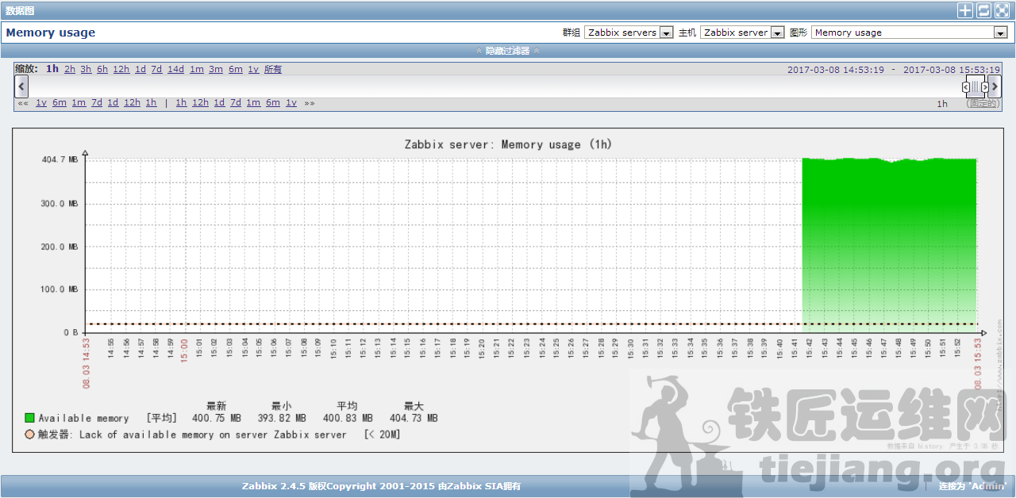Move forward 1d in the navigation row

coord(220,103)
